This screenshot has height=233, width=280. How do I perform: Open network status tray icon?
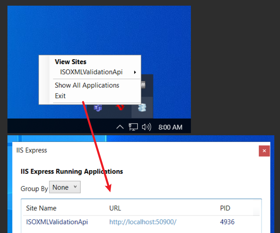tap(133, 127)
